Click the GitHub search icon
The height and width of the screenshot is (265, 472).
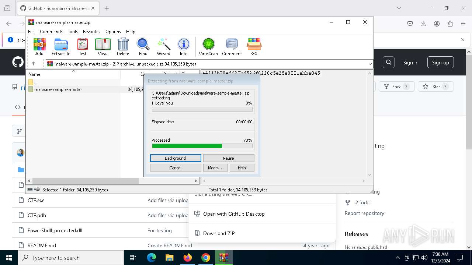pyautogui.click(x=389, y=63)
